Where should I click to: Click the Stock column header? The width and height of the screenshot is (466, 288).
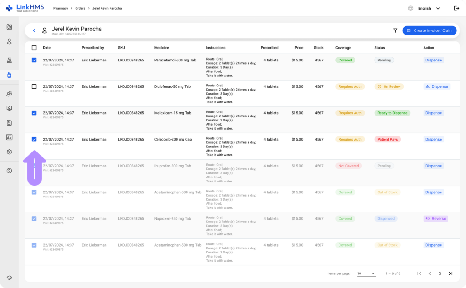pyautogui.click(x=319, y=48)
